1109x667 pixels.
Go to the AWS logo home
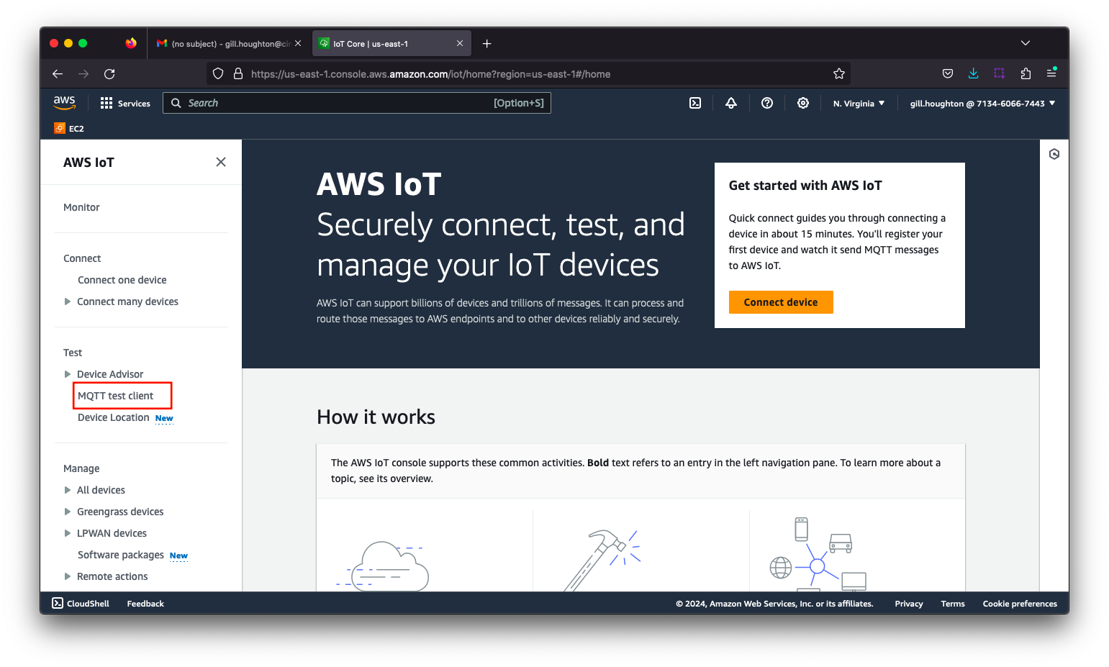65,103
